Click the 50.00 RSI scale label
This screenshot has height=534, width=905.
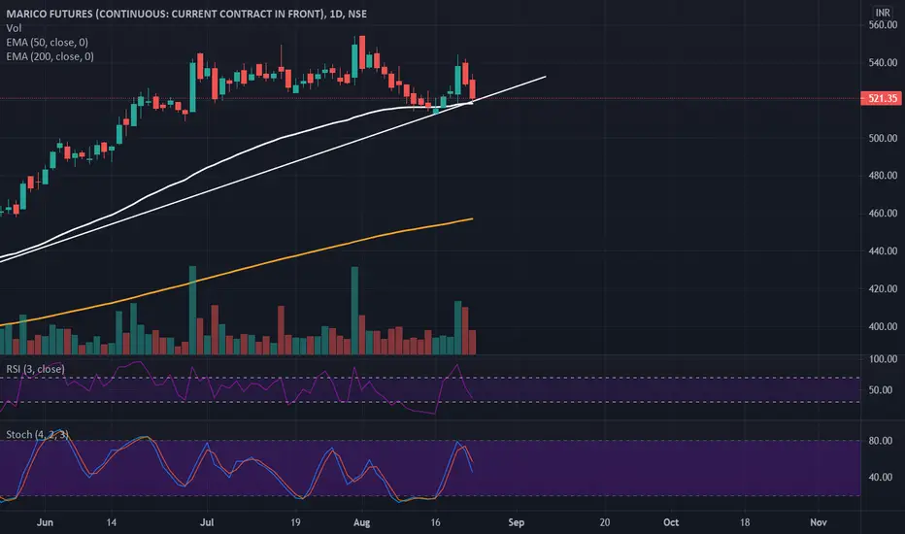pyautogui.click(x=881, y=390)
